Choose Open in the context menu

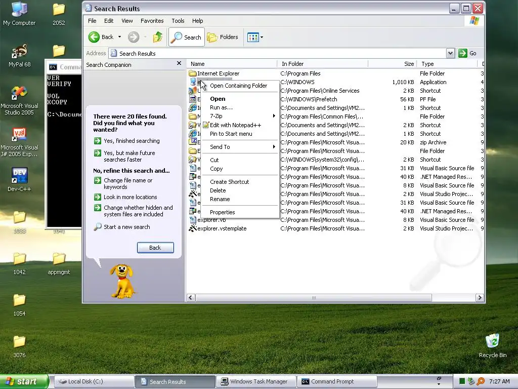[239, 99]
